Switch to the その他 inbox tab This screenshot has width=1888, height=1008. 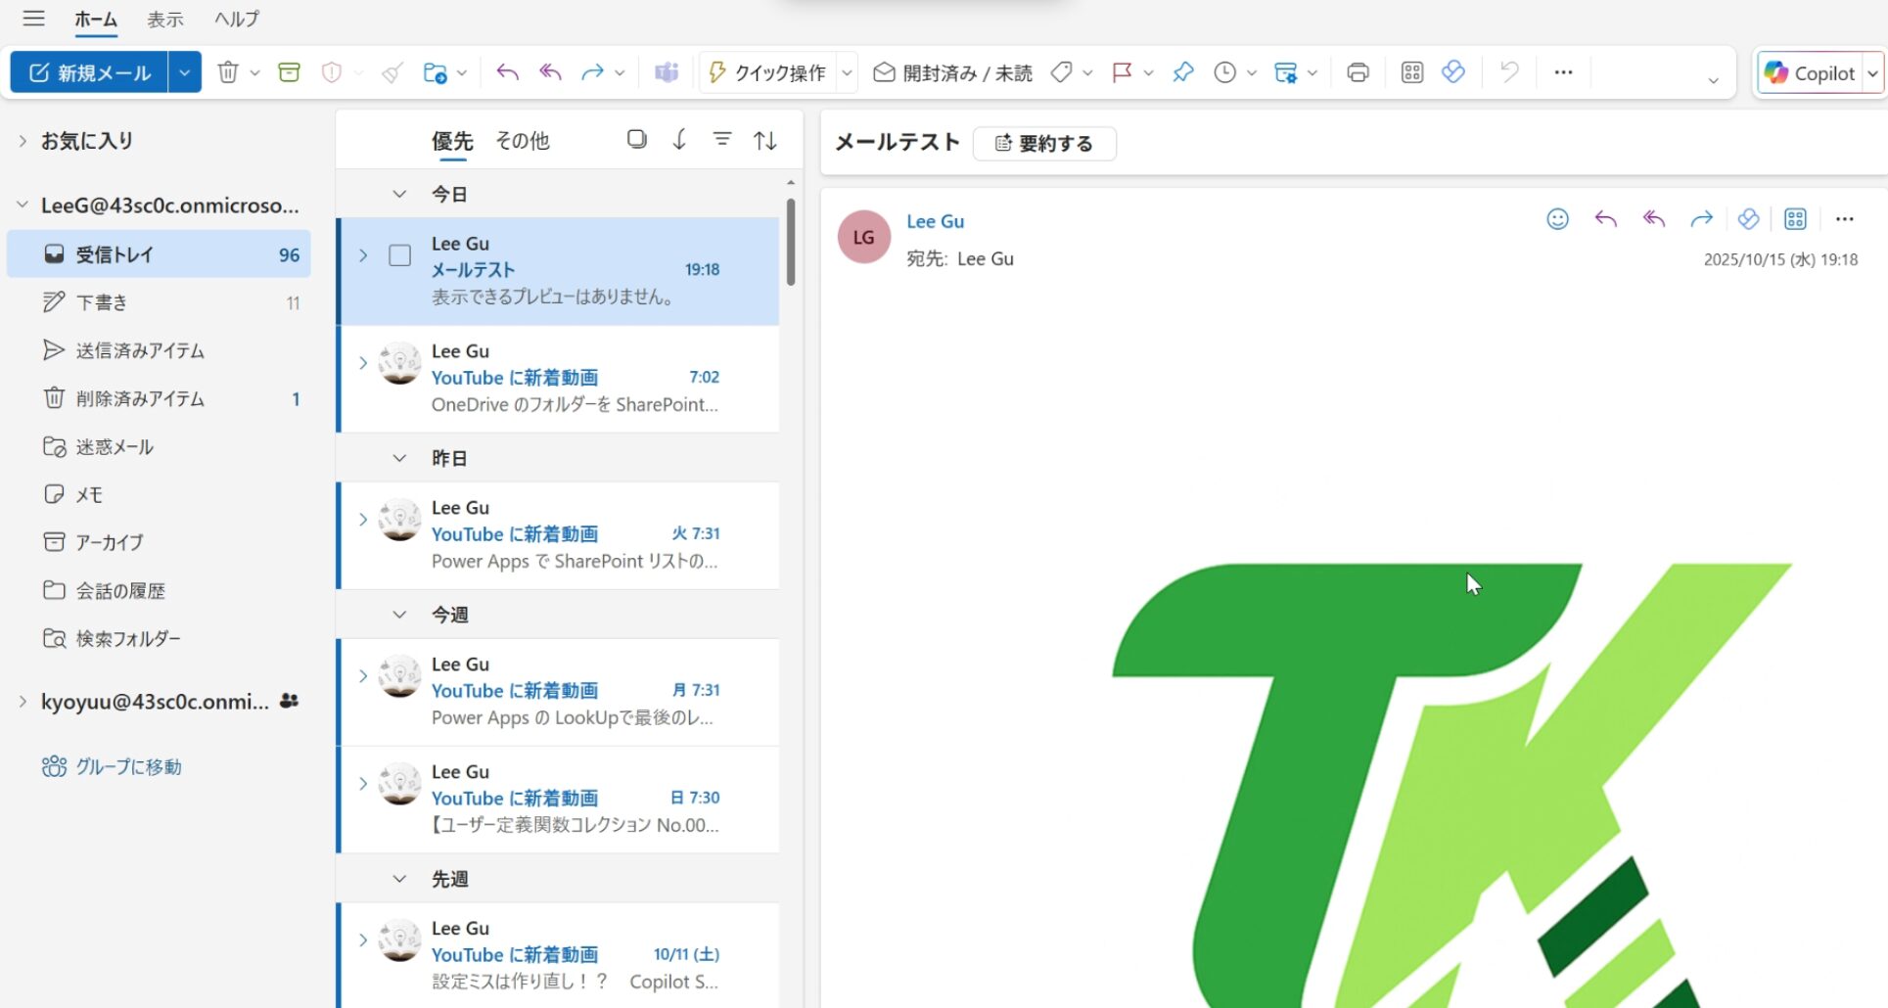tap(522, 141)
